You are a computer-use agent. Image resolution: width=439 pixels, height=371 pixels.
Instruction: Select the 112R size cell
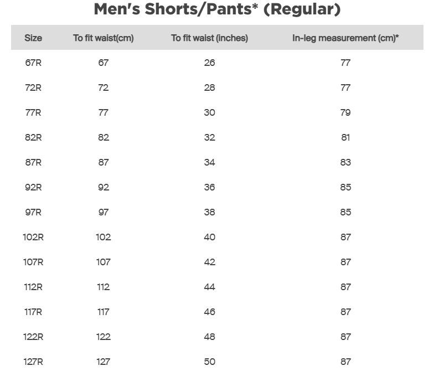point(33,287)
